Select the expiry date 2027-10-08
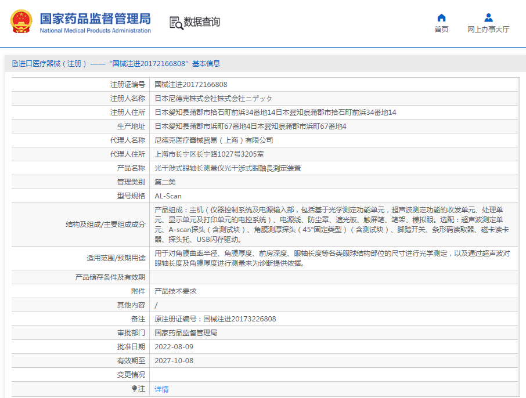Viewport: 526px width, 398px height. [x=174, y=361]
